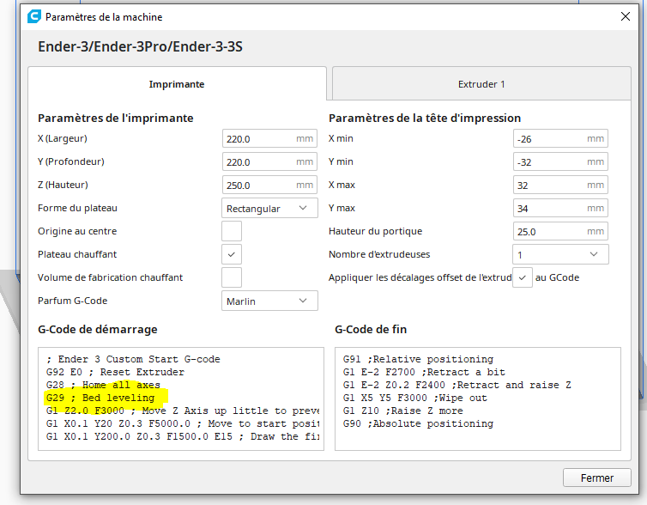Image resolution: width=647 pixels, height=505 pixels.
Task: Click the Paramètres de la tête d'impression heading
Action: tap(425, 119)
